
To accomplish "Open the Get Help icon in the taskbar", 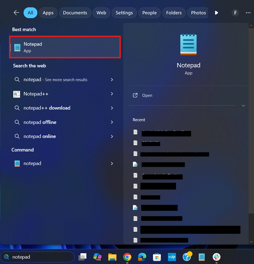I will coord(187,257).
